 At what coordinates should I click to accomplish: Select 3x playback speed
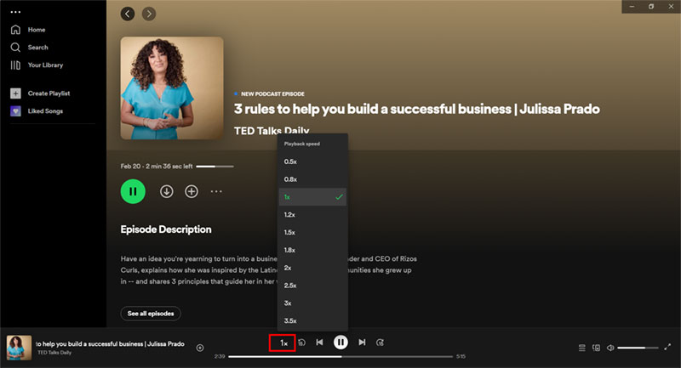click(312, 303)
